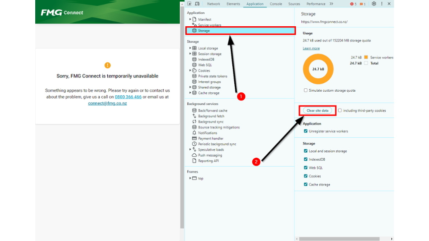Open the Console tab
429x241 pixels.
click(276, 4)
